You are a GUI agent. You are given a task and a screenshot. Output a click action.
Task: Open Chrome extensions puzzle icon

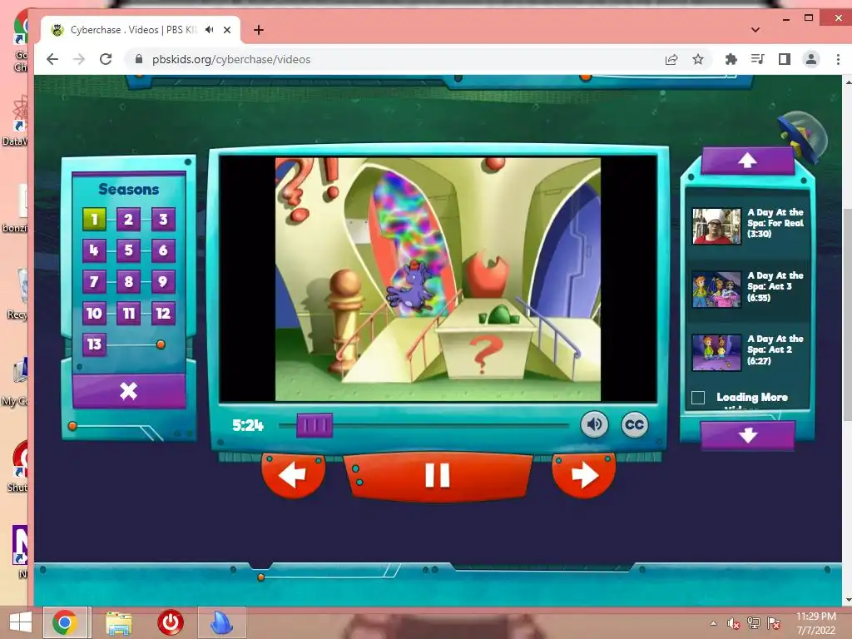731,59
